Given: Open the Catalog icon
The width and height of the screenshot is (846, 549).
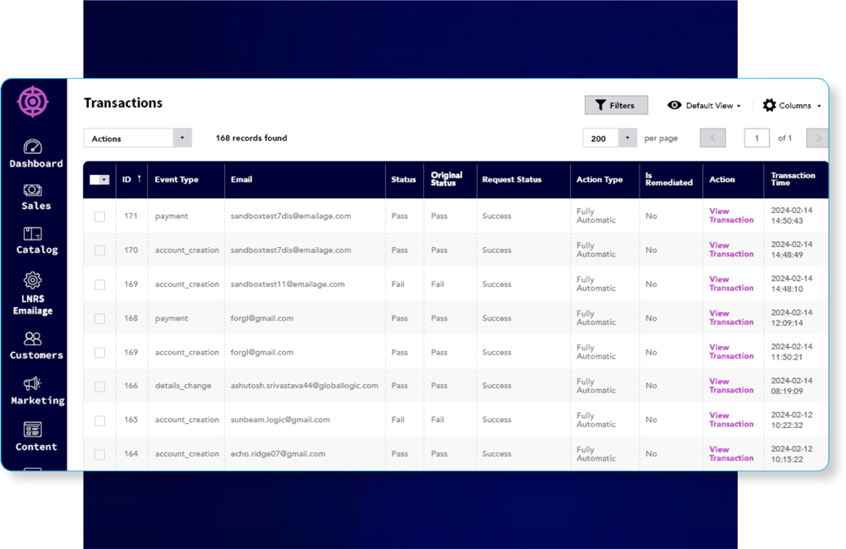Looking at the screenshot, I should point(32,233).
